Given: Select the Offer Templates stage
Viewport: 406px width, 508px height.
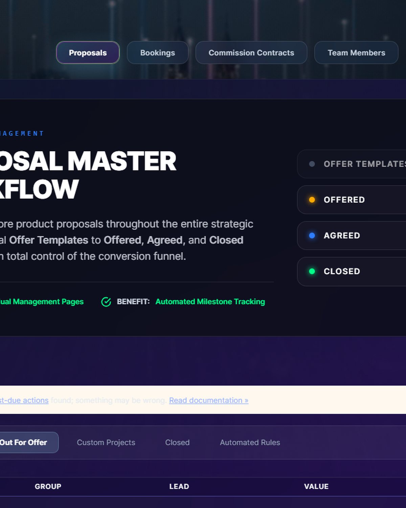Looking at the screenshot, I should (352, 164).
